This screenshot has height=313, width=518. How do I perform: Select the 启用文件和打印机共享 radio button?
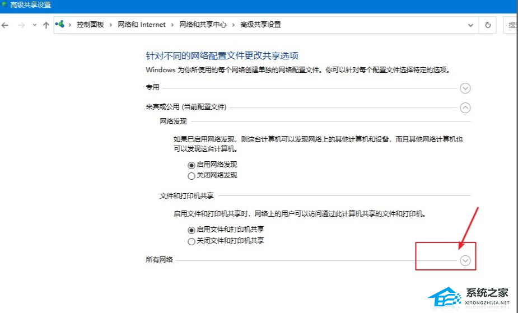192,230
